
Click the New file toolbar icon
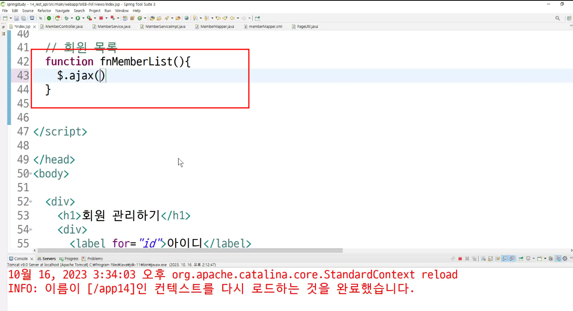click(x=5, y=18)
